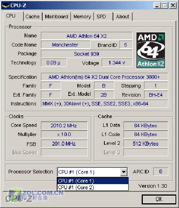Click the Ext. Model value 2B
179x208 pixels.
[x=104, y=95]
